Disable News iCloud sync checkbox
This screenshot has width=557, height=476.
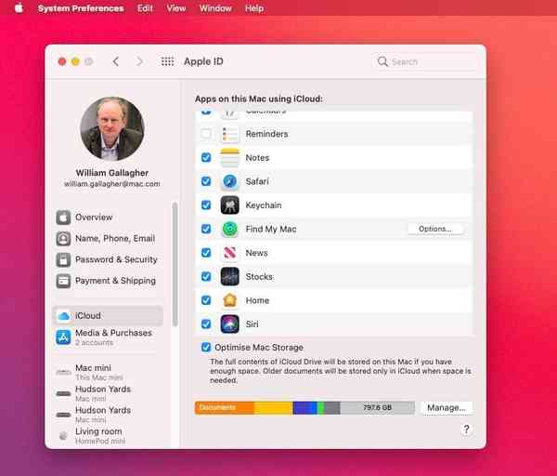[x=206, y=253]
